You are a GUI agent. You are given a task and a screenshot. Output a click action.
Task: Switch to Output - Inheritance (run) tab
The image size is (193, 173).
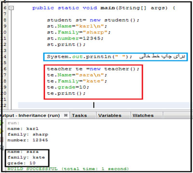tap(30, 115)
